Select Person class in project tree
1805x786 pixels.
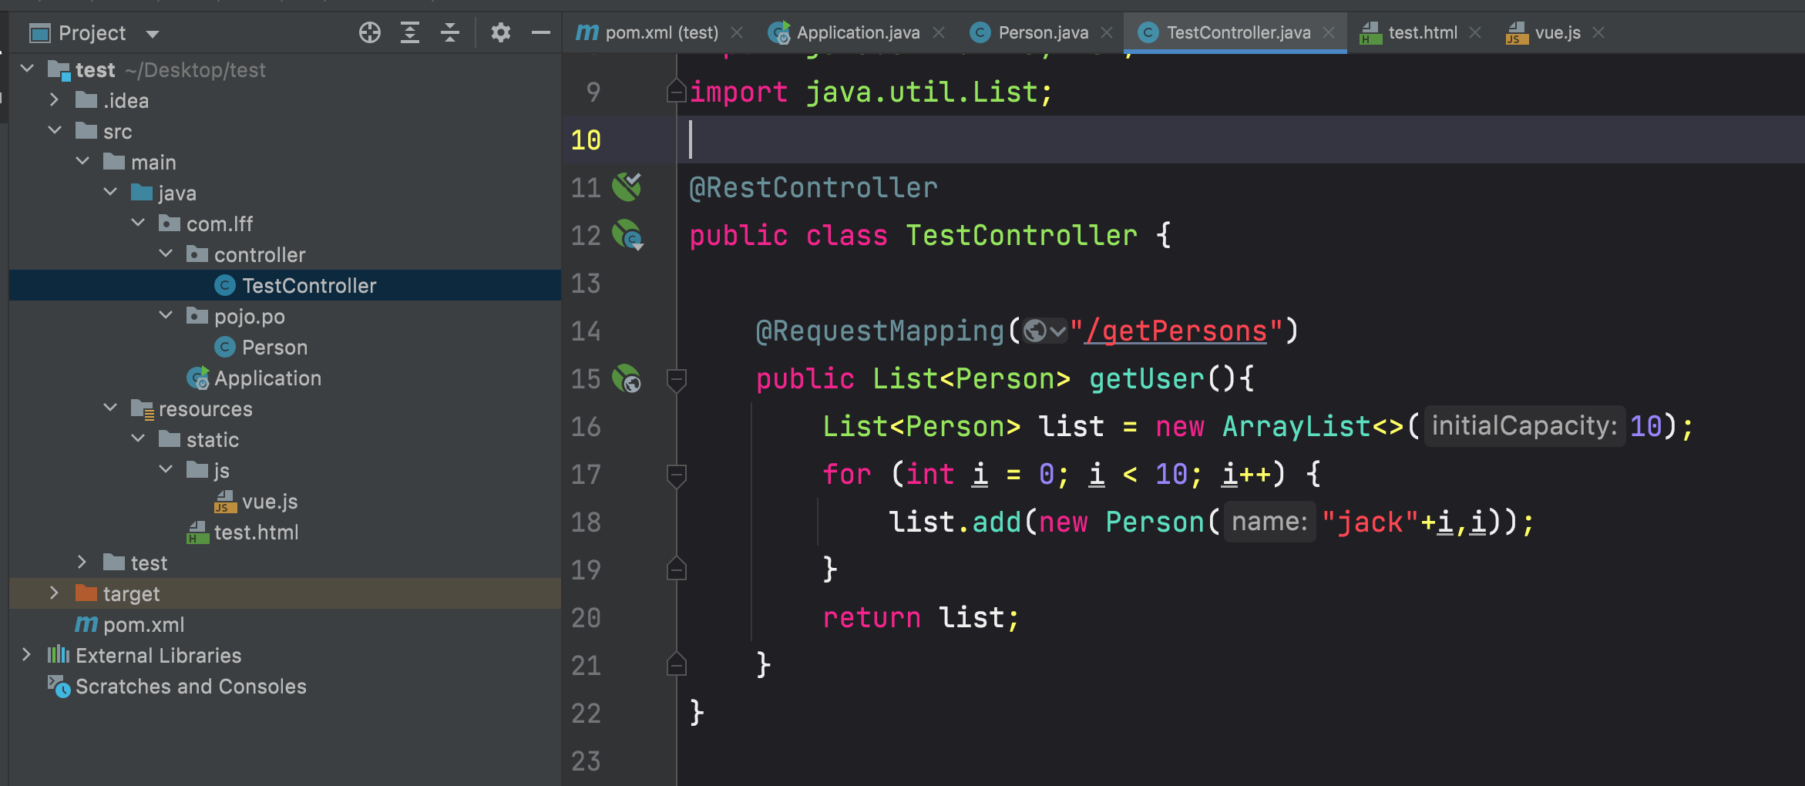tap(285, 347)
